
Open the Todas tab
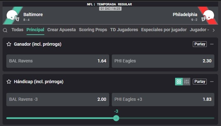(x=17, y=30)
